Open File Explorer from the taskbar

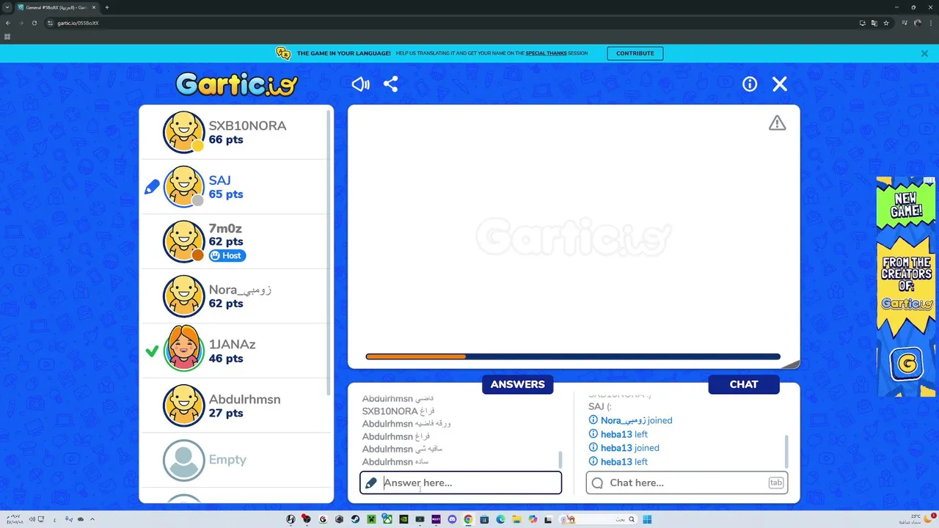click(x=516, y=519)
